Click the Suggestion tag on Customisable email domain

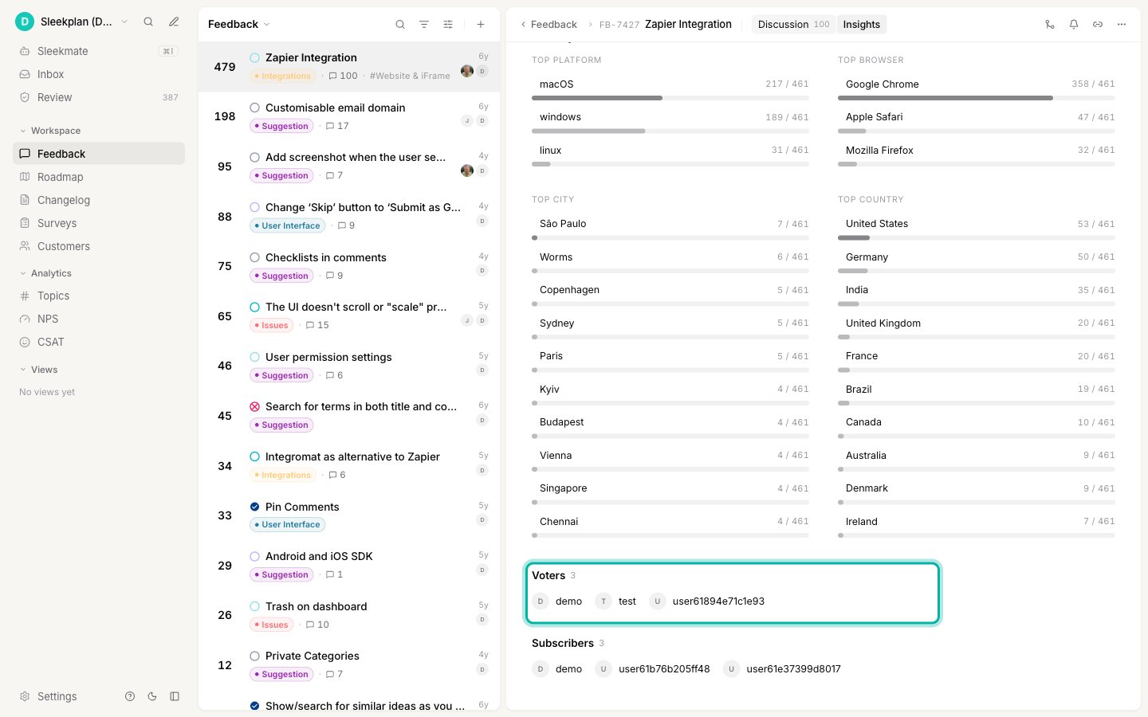tap(281, 126)
